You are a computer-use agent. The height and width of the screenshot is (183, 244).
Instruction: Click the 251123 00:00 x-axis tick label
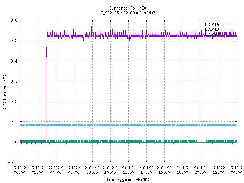[x=236, y=170]
